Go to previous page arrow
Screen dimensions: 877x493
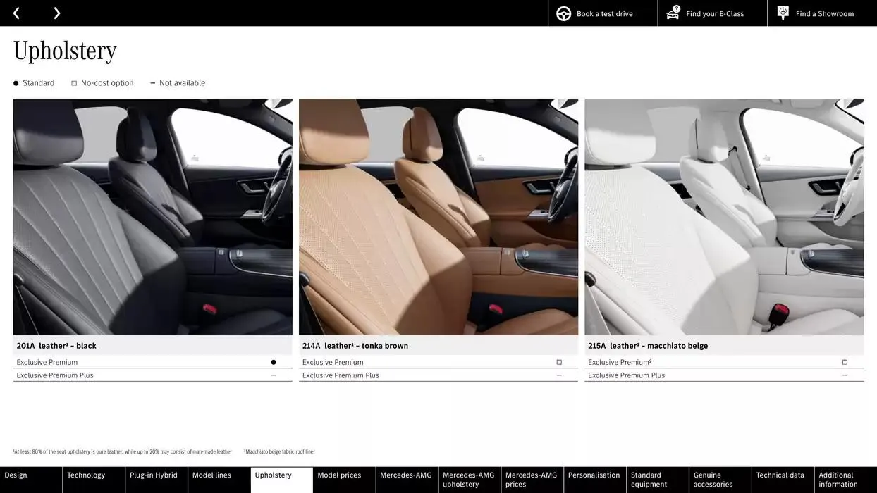[x=16, y=13]
